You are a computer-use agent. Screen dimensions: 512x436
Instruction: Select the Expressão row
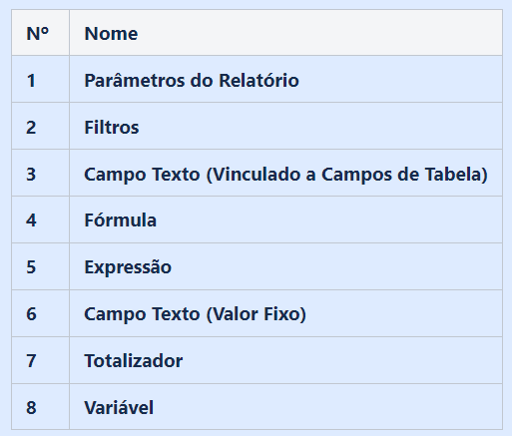click(x=256, y=266)
